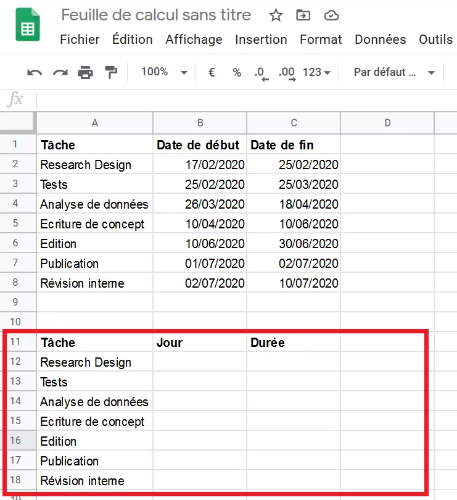Click the document title Feuille de calcul sans titre
This screenshot has height=500, width=457.
[x=156, y=15]
